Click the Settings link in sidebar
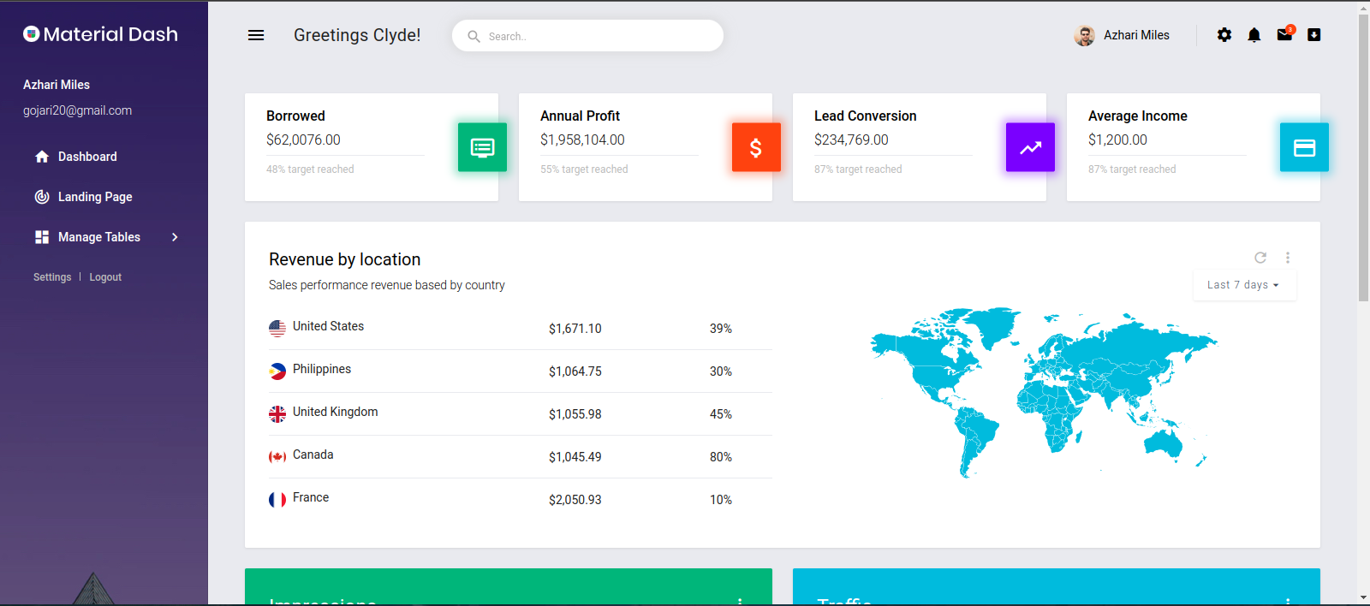The height and width of the screenshot is (606, 1370). pyautogui.click(x=52, y=277)
